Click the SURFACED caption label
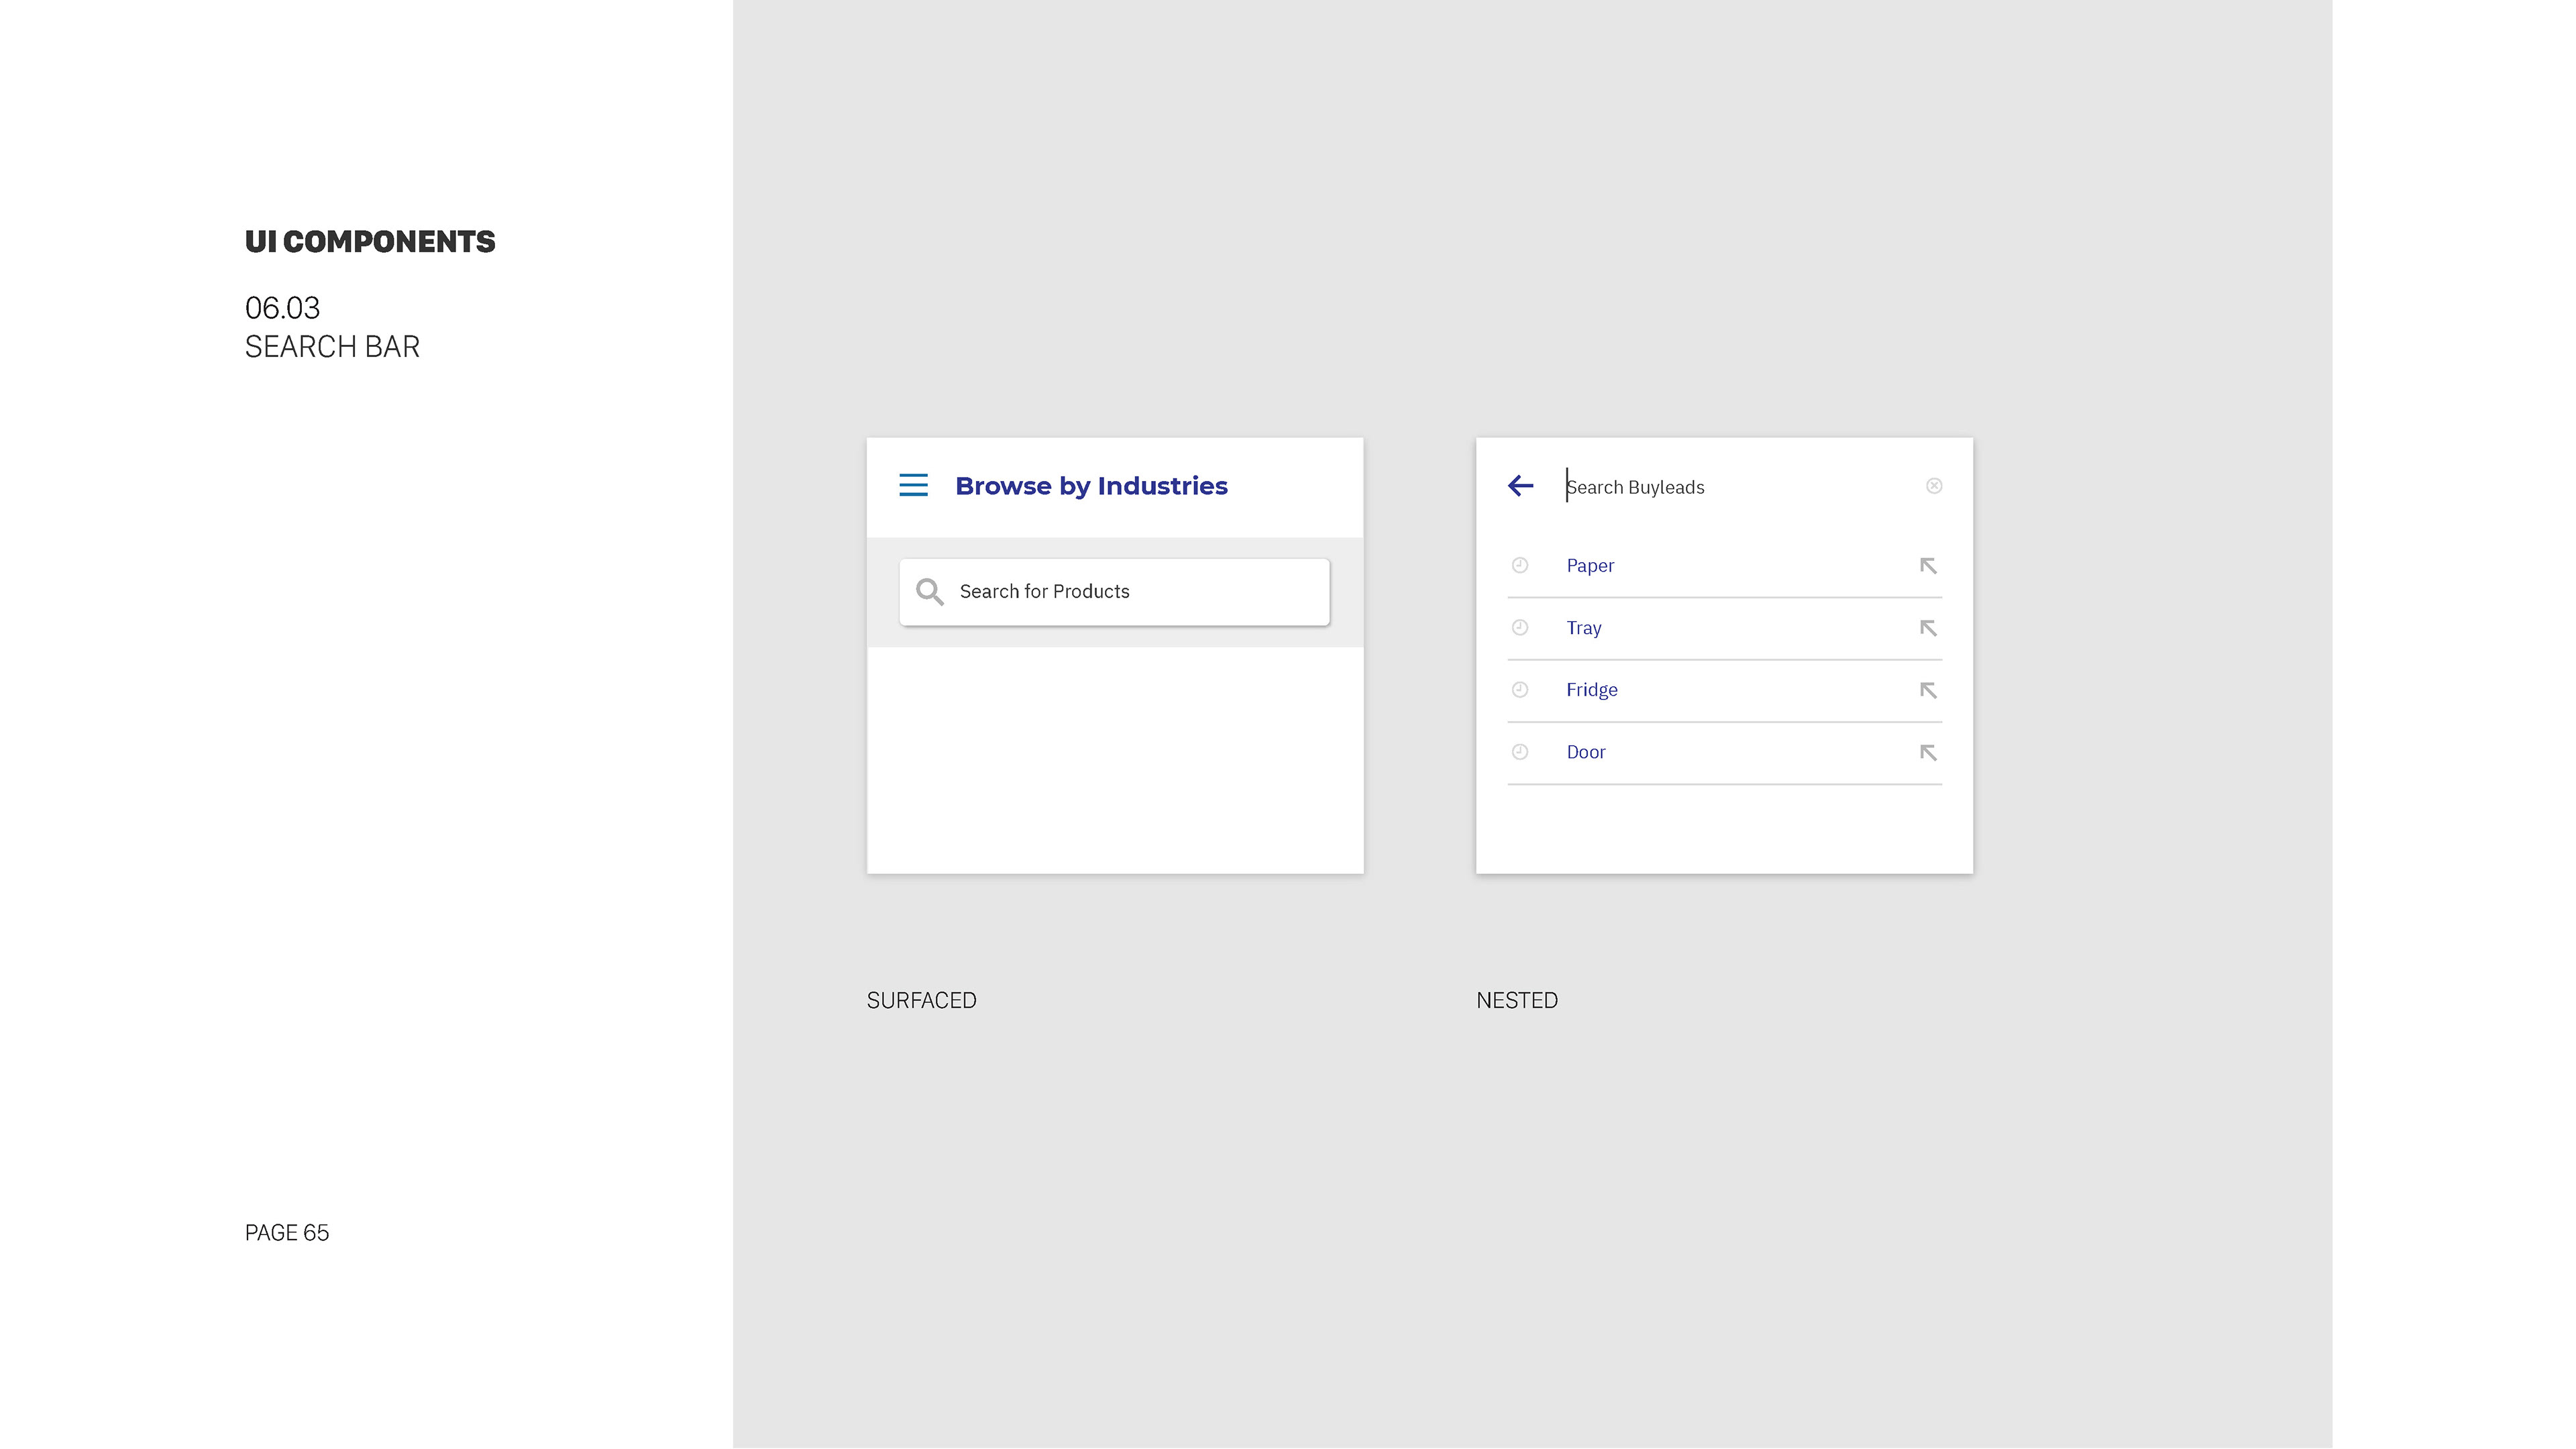Screen dimensions: 2576x1449 921,1000
